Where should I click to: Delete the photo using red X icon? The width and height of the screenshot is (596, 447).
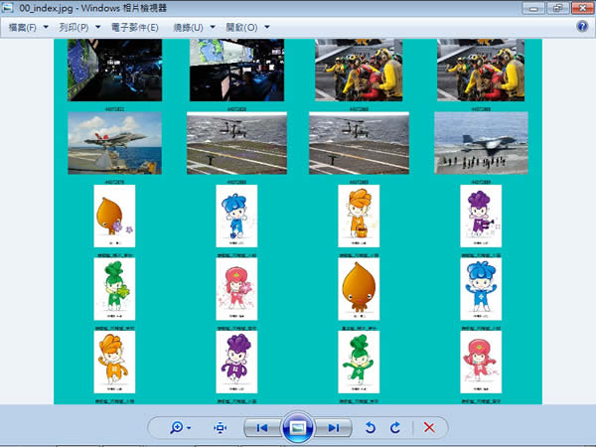(429, 427)
